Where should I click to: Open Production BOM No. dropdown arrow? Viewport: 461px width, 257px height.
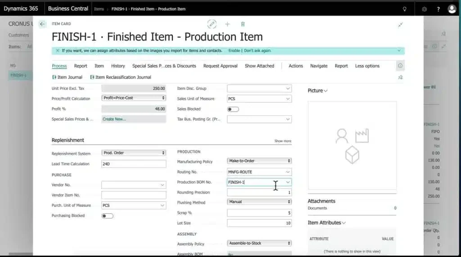pos(288,182)
